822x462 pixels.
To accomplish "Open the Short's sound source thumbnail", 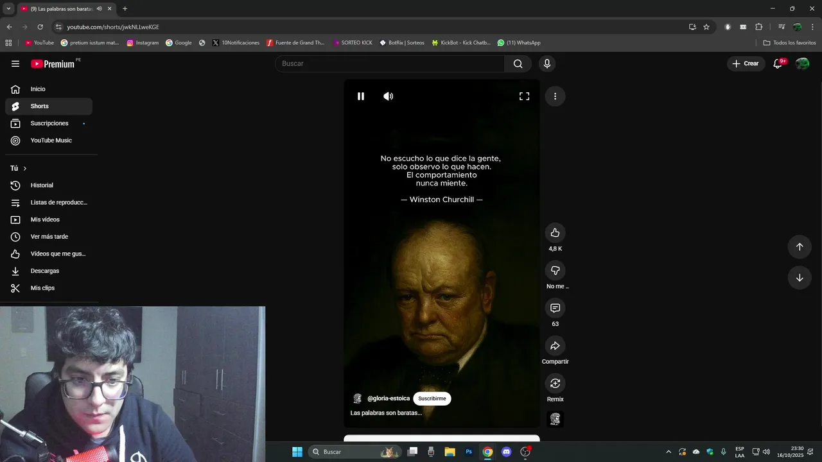I will pos(555,419).
